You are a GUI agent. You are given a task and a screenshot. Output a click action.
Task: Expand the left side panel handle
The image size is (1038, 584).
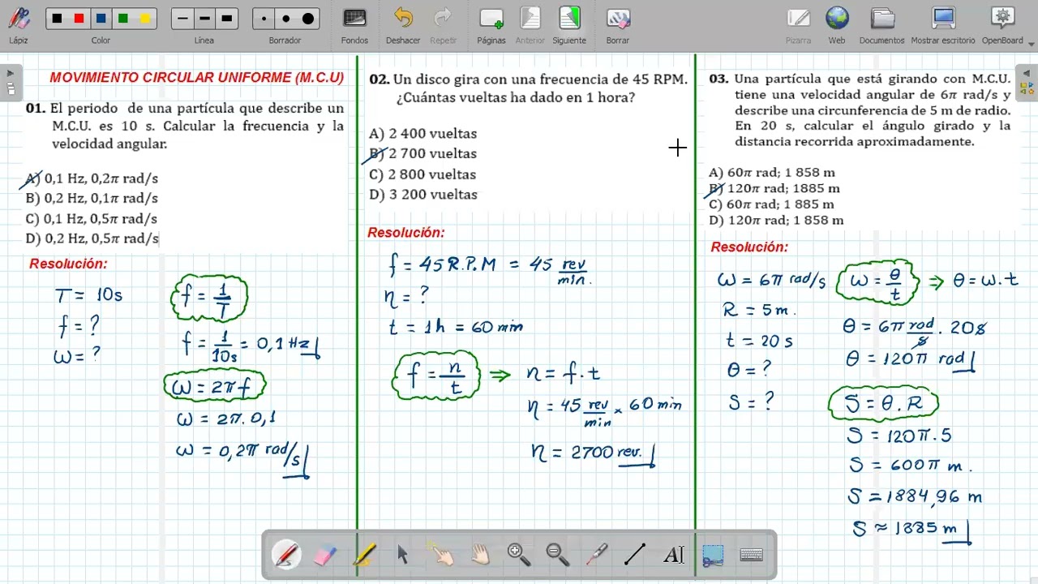click(x=11, y=81)
